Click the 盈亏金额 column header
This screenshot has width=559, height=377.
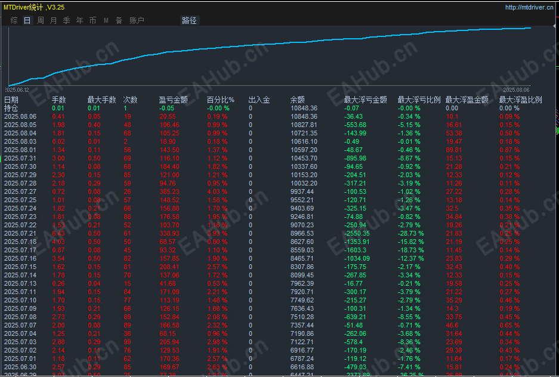click(173, 100)
